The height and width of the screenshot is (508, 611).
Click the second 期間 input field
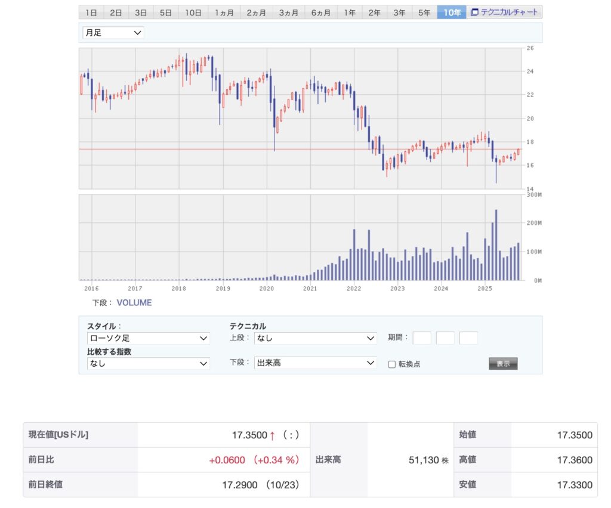coord(445,338)
